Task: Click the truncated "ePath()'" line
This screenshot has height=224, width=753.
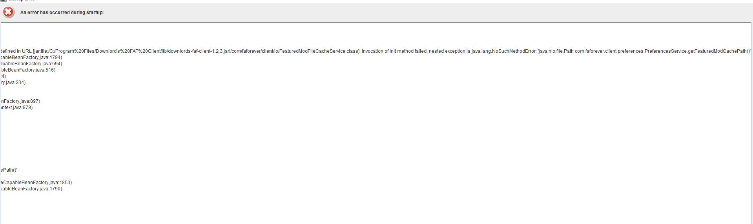Action: 9,170
